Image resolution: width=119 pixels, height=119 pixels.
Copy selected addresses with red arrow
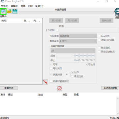click(x=45, y=82)
